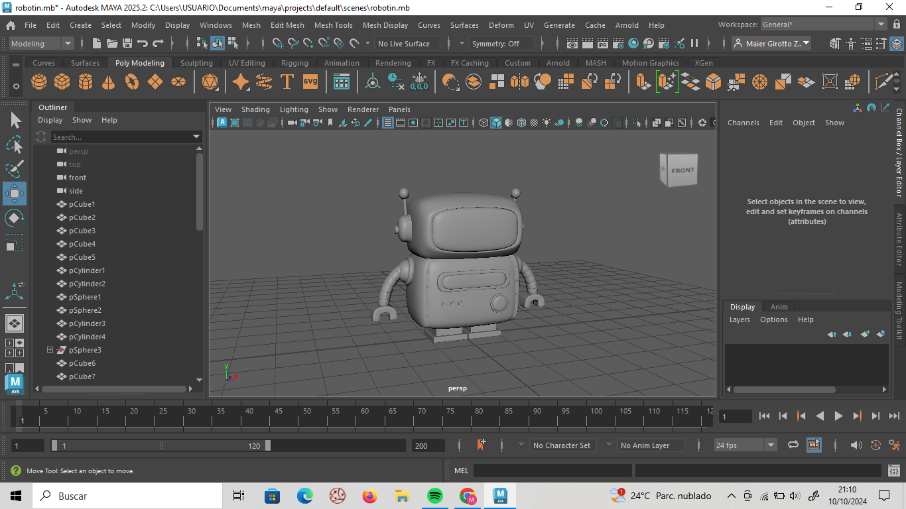This screenshot has height=509, width=906.
Task: Select the Scale tool
Action: pos(15,243)
